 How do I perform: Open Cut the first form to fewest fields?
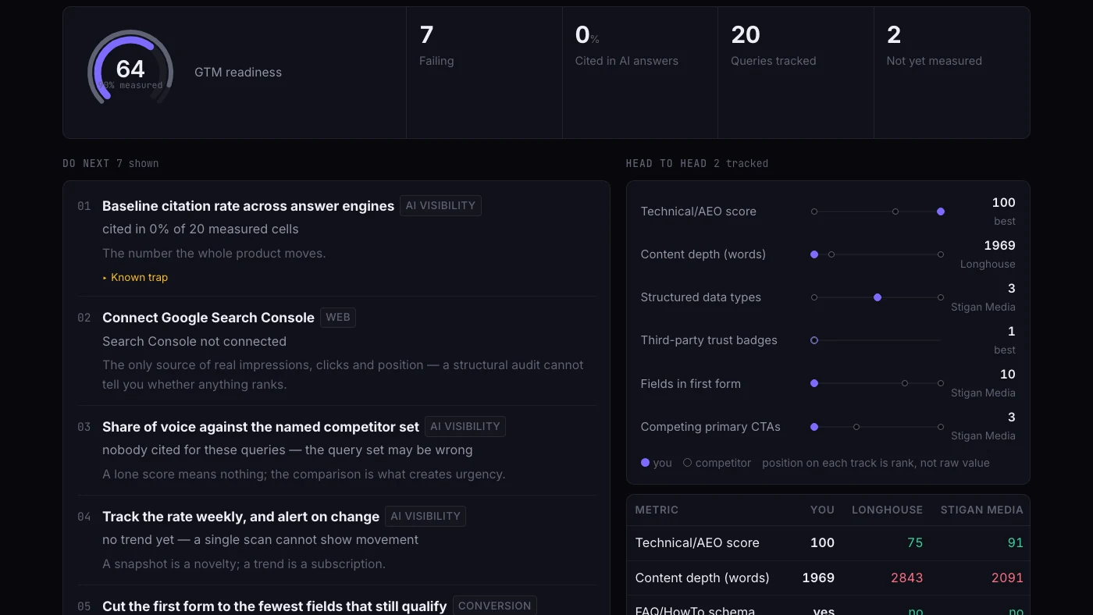click(x=274, y=606)
